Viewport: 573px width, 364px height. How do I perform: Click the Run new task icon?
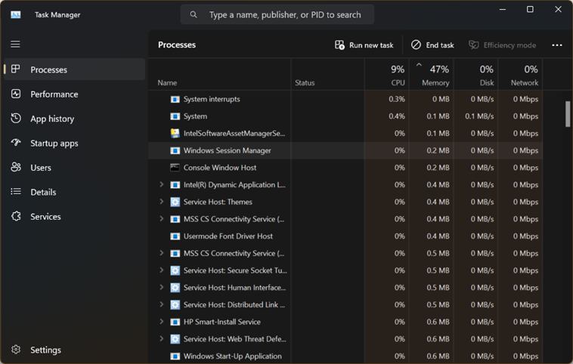click(339, 45)
